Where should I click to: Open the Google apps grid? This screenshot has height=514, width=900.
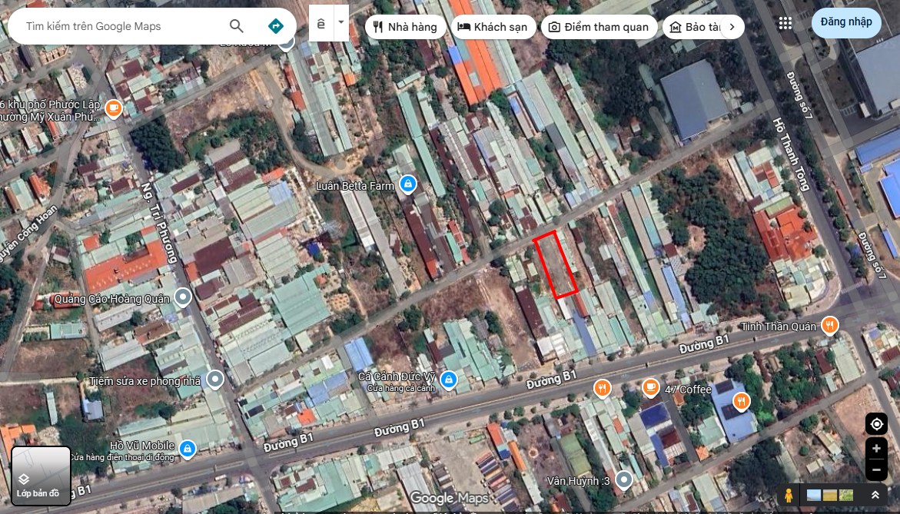785,23
